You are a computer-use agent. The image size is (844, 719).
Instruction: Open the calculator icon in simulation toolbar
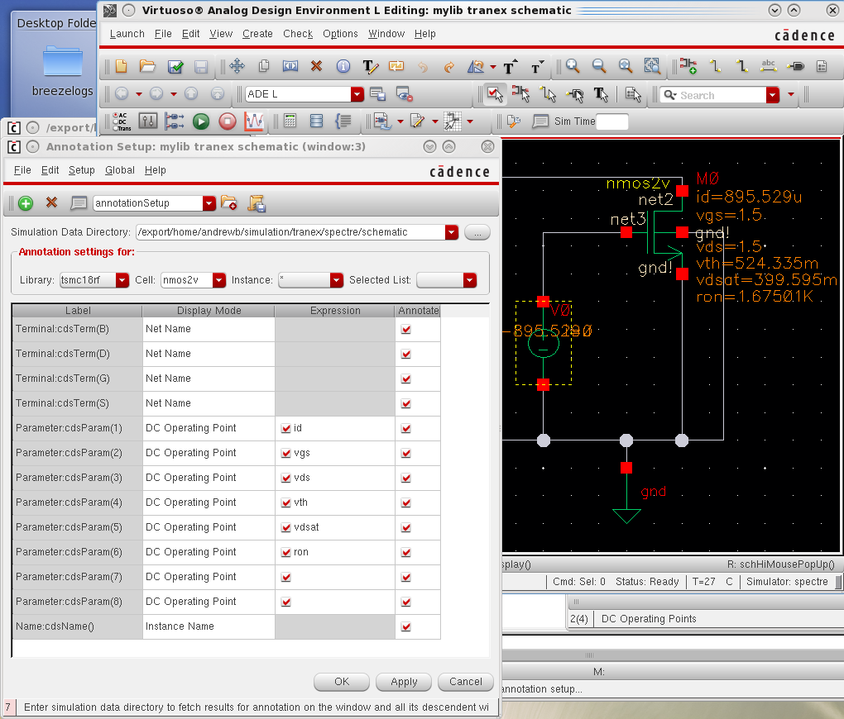[290, 122]
